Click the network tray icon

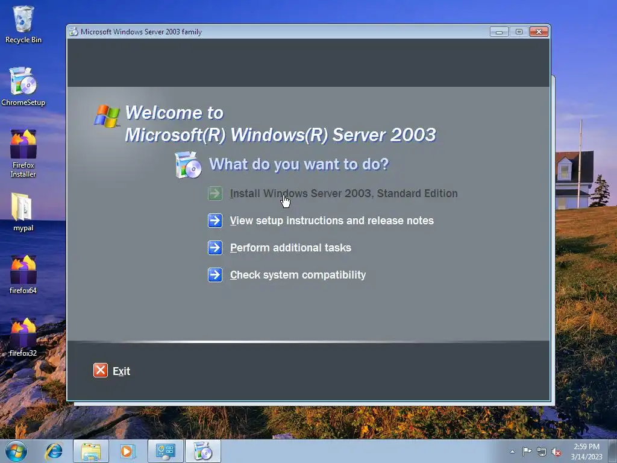tap(542, 452)
